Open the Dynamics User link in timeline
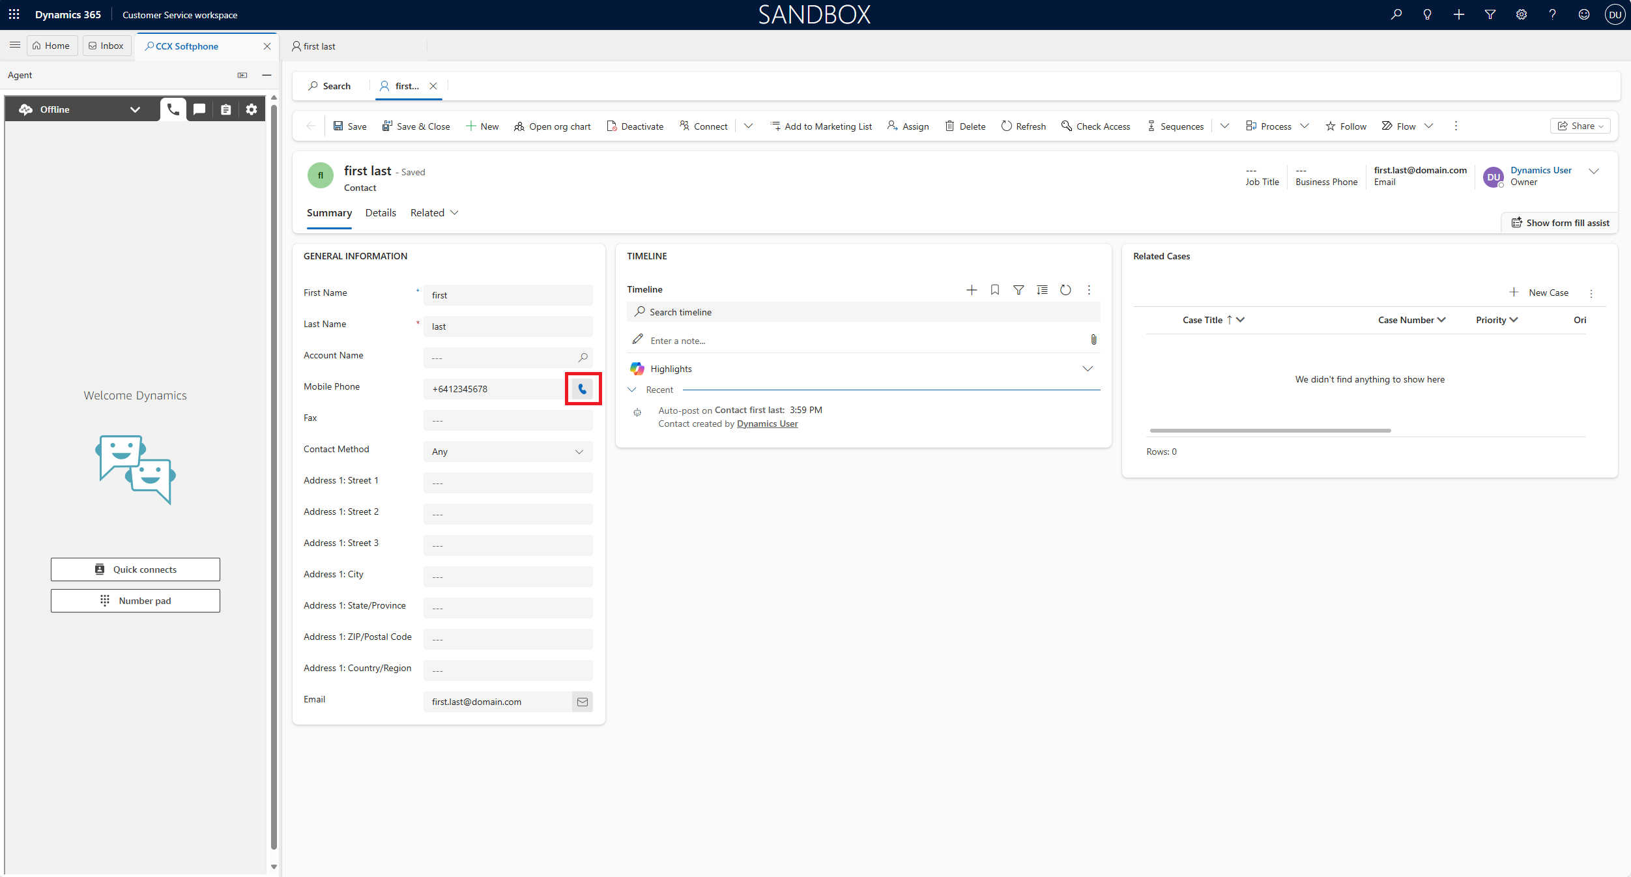Screen dimensions: 1631x877 [767, 424]
